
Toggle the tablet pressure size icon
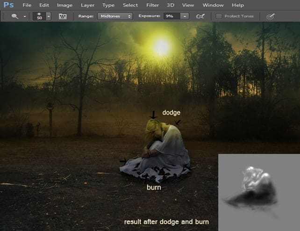pyautogui.click(x=271, y=16)
